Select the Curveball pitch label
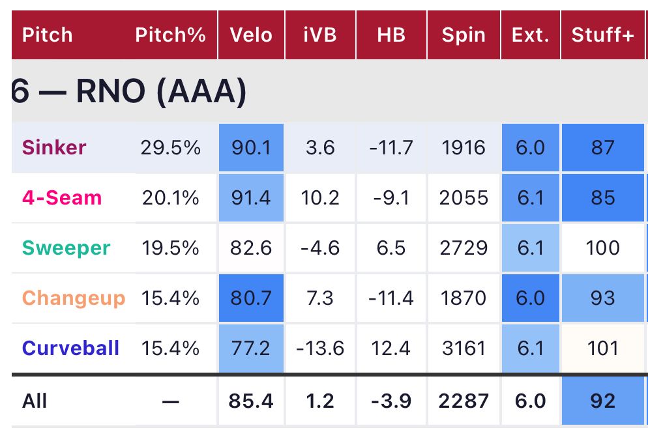The height and width of the screenshot is (428, 648). 71,348
